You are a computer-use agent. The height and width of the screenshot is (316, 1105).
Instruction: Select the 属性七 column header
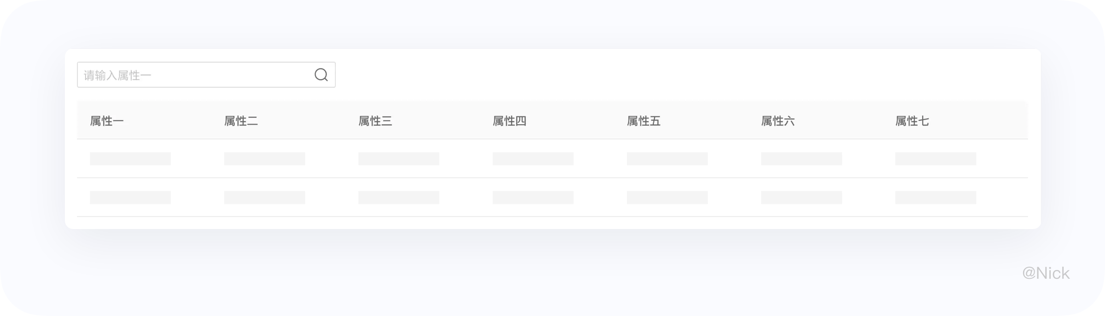tap(912, 121)
